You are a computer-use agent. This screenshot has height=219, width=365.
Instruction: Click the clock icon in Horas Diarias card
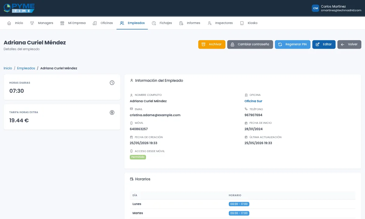[112, 83]
